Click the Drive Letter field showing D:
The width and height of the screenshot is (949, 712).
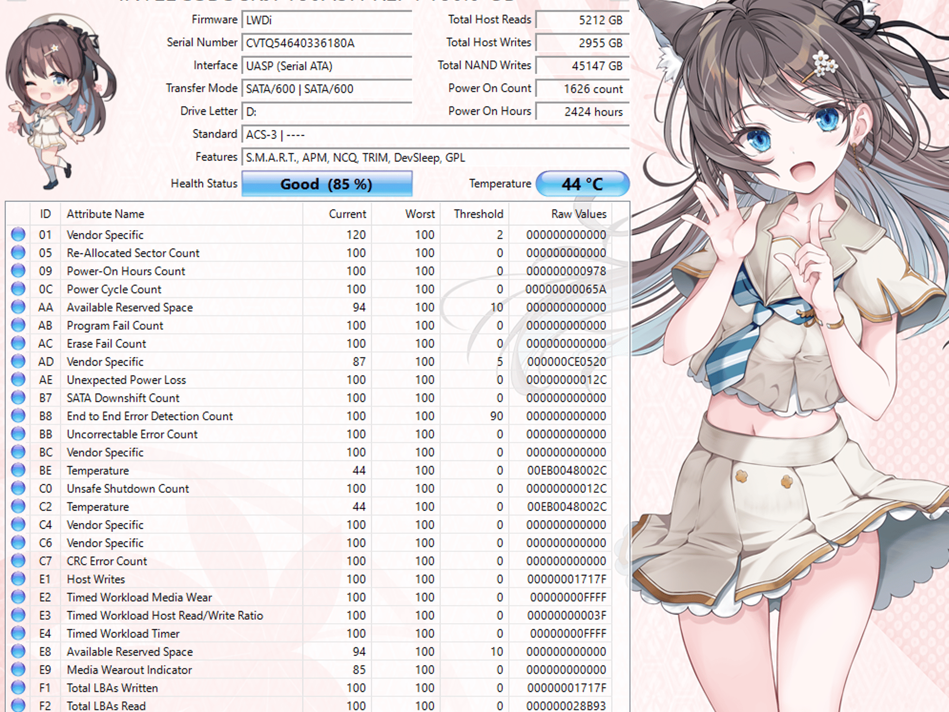pyautogui.click(x=327, y=112)
